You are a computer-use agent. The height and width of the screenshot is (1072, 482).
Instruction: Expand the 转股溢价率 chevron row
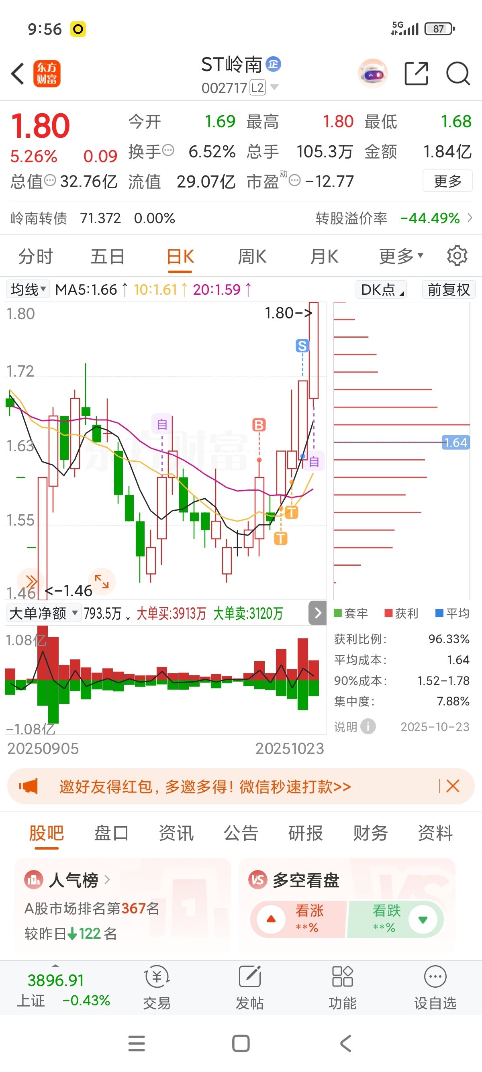point(470,218)
